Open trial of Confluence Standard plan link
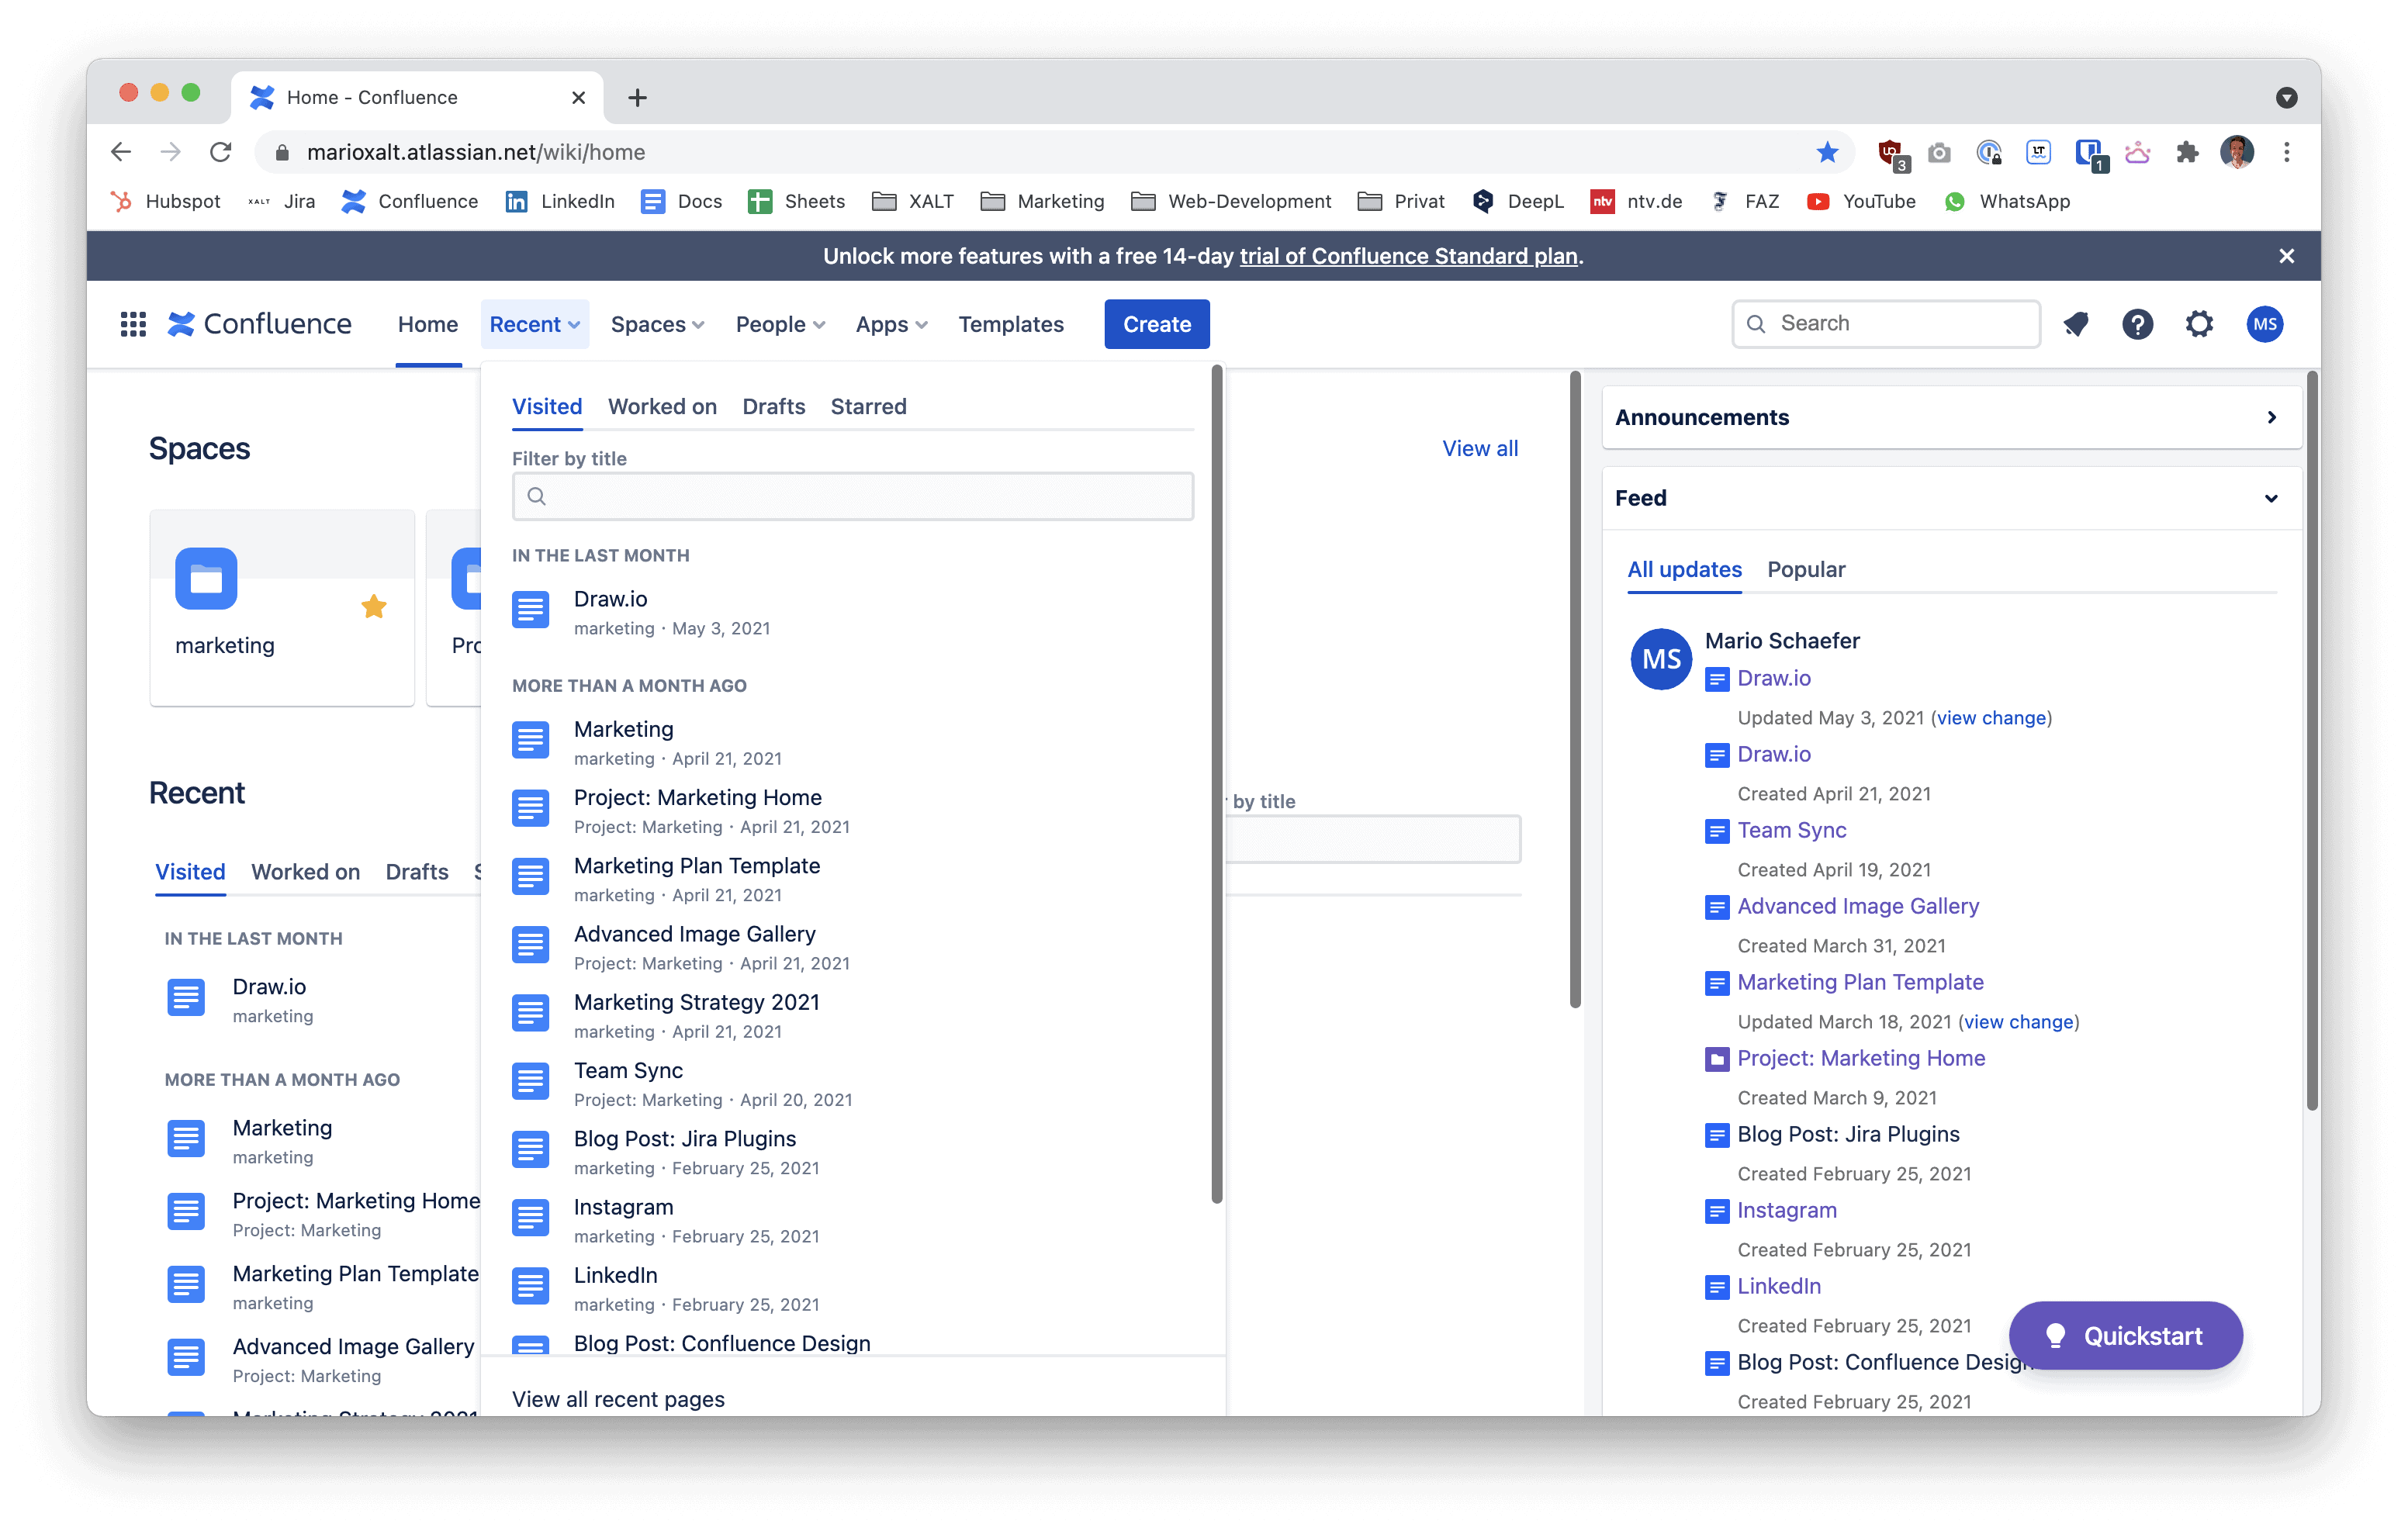 click(x=1409, y=256)
